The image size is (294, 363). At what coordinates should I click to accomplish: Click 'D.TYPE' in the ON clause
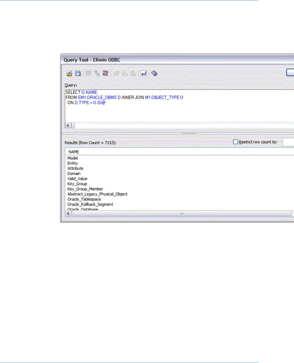(x=82, y=103)
